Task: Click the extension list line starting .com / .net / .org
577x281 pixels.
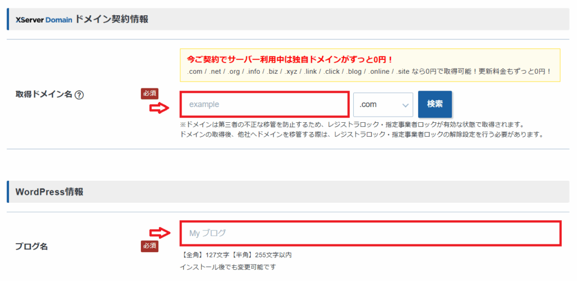Action: [x=370, y=72]
